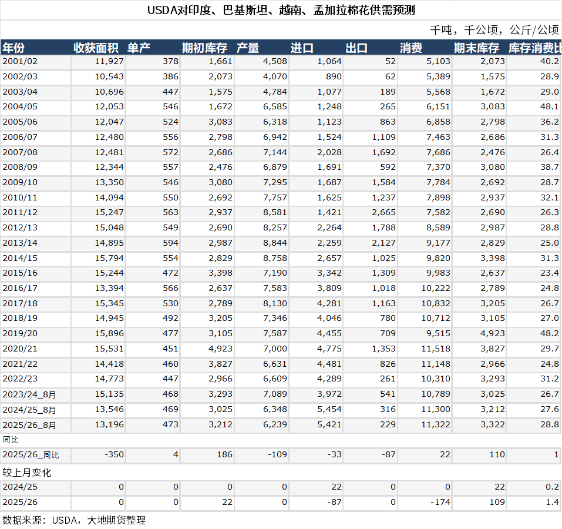562x529 pixels.
Task: Select import value 3,809 in 2016/17 row
Action: pos(329,288)
